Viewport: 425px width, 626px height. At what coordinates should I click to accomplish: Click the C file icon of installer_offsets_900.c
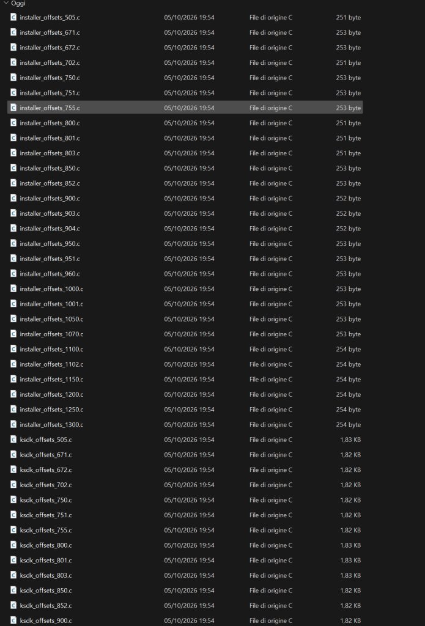pyautogui.click(x=13, y=198)
